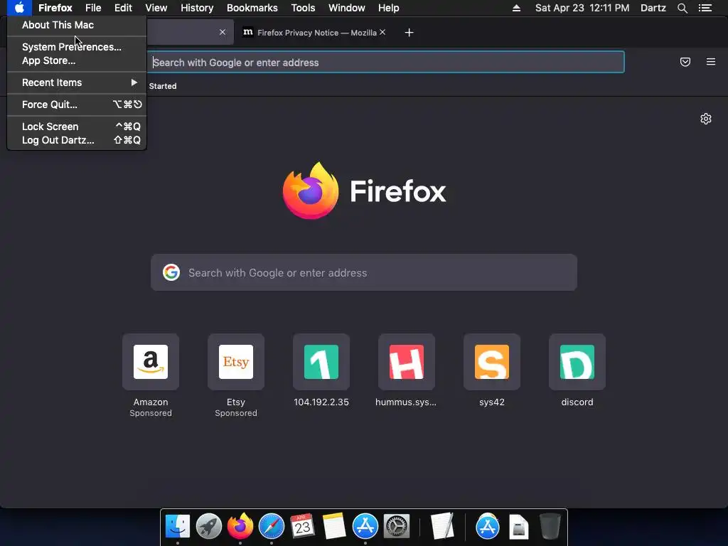Open the Firefox hamburger menu
Image resolution: width=728 pixels, height=546 pixels.
pos(711,62)
